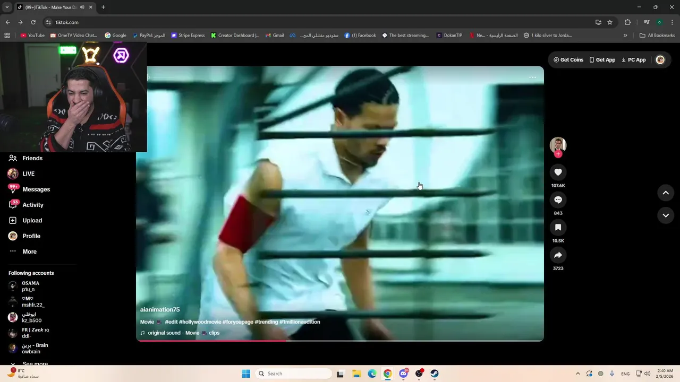Click the #trending hashtag
Viewport: 680px width, 382px height.
click(266, 322)
